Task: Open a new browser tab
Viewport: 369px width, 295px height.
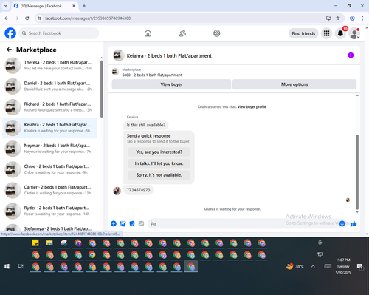Action: [x=84, y=6]
